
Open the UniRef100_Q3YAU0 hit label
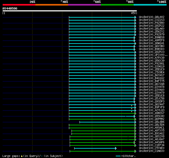click(x=152, y=90)
